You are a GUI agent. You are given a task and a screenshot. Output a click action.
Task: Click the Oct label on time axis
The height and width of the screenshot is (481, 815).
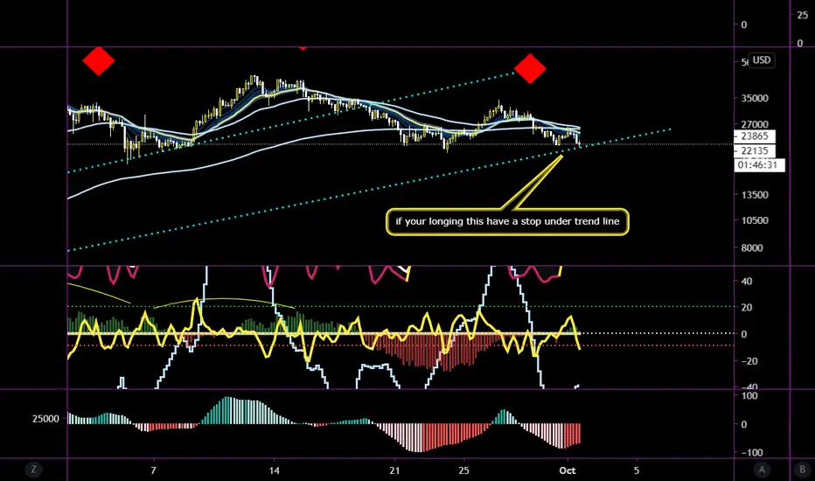tap(567, 471)
